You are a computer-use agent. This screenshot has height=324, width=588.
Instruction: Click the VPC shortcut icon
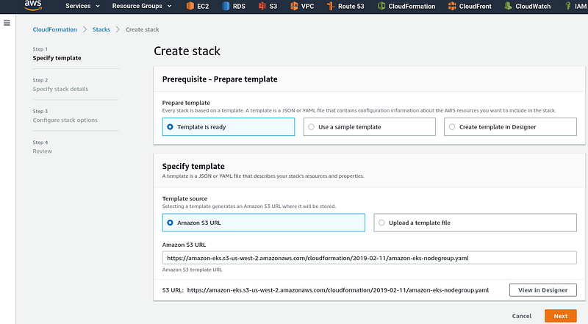tap(294, 6)
